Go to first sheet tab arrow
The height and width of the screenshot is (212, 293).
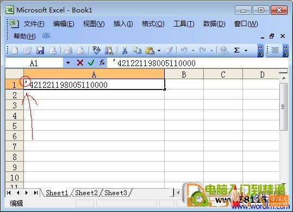tap(9, 193)
